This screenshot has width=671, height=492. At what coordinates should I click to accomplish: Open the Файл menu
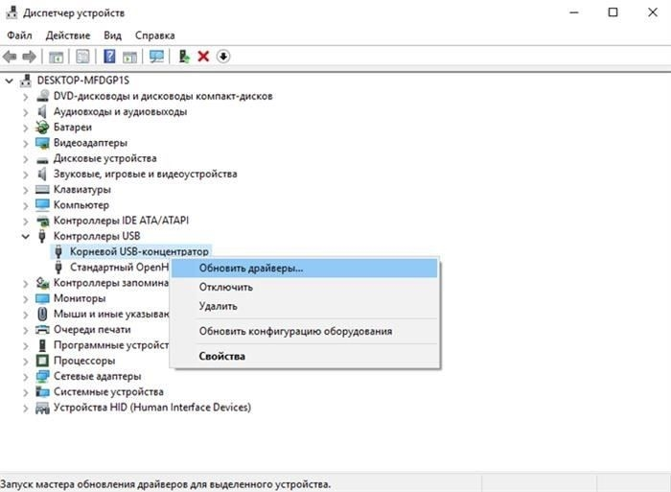19,35
